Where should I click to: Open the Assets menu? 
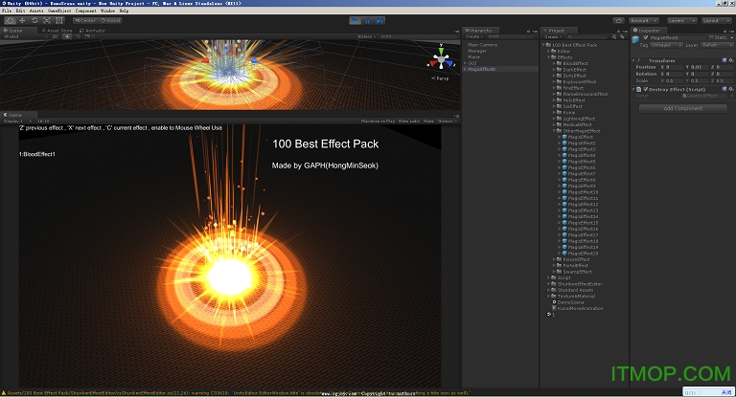click(36, 11)
